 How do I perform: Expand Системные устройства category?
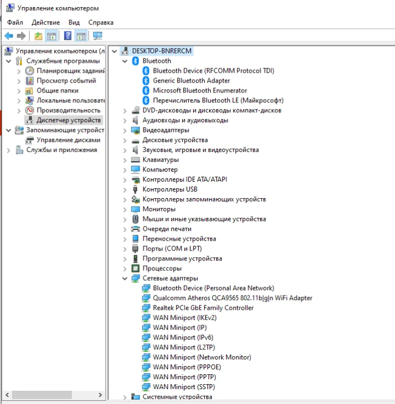tap(125, 397)
